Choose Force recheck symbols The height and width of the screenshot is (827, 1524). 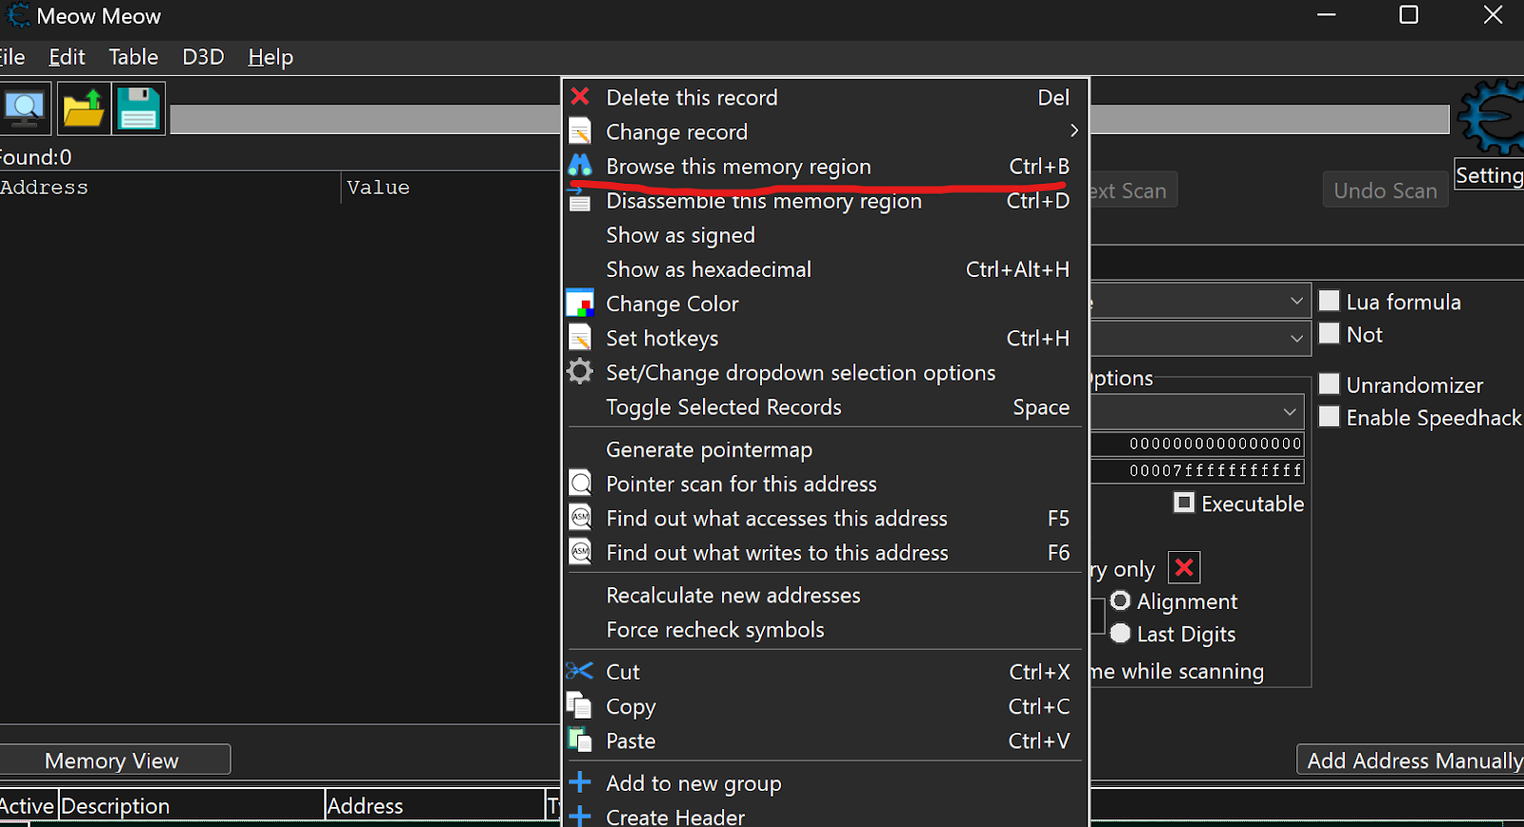click(x=825, y=630)
